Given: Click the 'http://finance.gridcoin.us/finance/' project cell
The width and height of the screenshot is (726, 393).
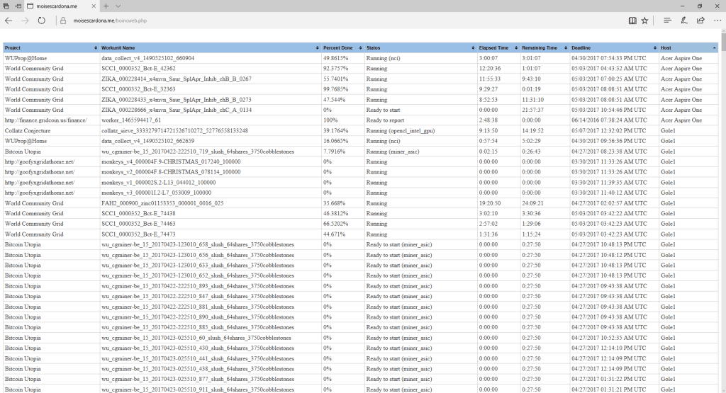Looking at the screenshot, I should 46,120.
